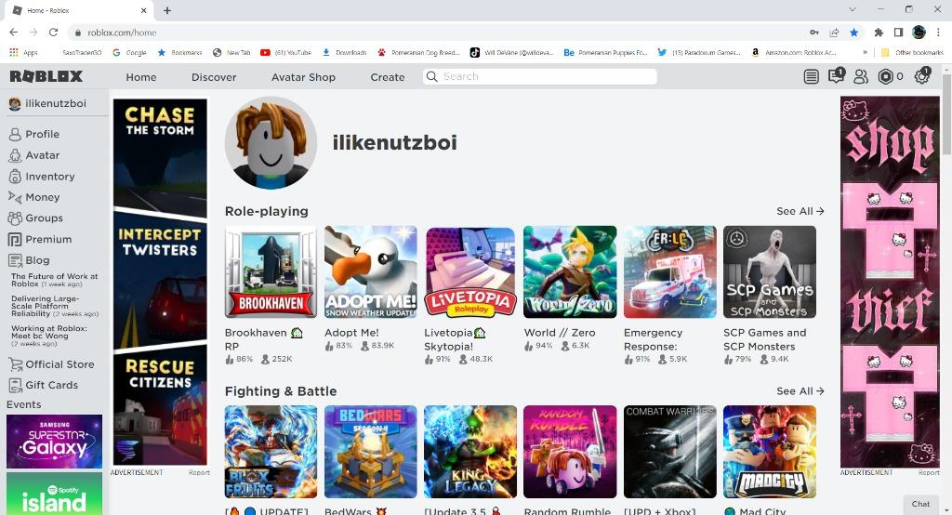Image resolution: width=952 pixels, height=515 pixels.
Task: Select the Avatar Shop menu item
Action: [304, 77]
